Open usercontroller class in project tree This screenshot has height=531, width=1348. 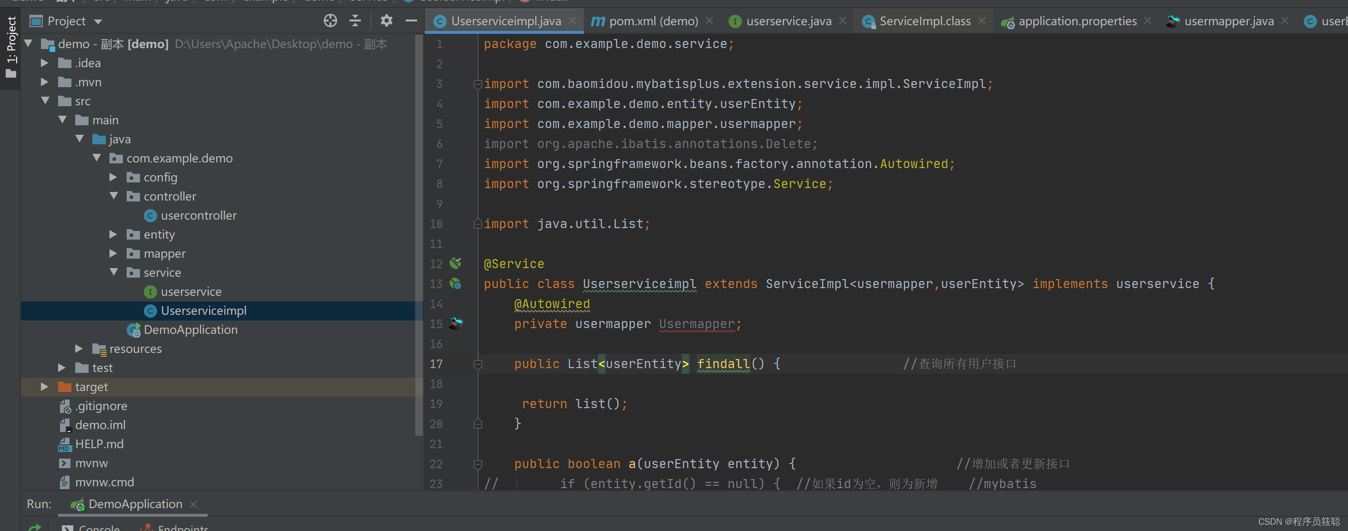[x=199, y=216]
